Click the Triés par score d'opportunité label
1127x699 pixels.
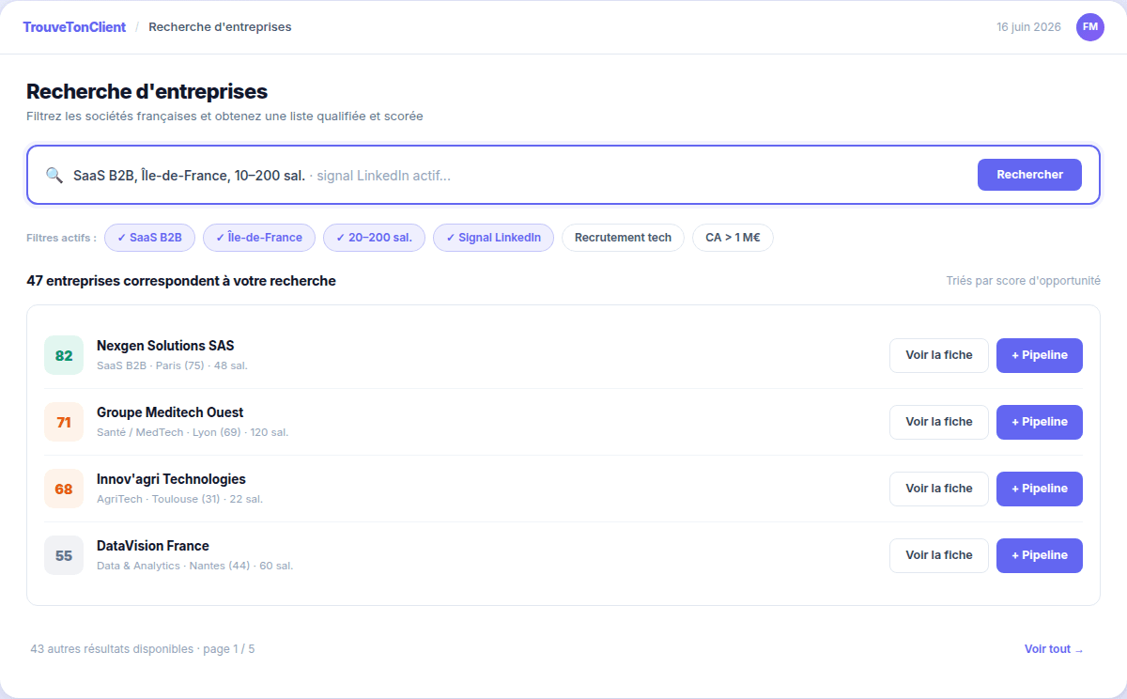(1024, 281)
